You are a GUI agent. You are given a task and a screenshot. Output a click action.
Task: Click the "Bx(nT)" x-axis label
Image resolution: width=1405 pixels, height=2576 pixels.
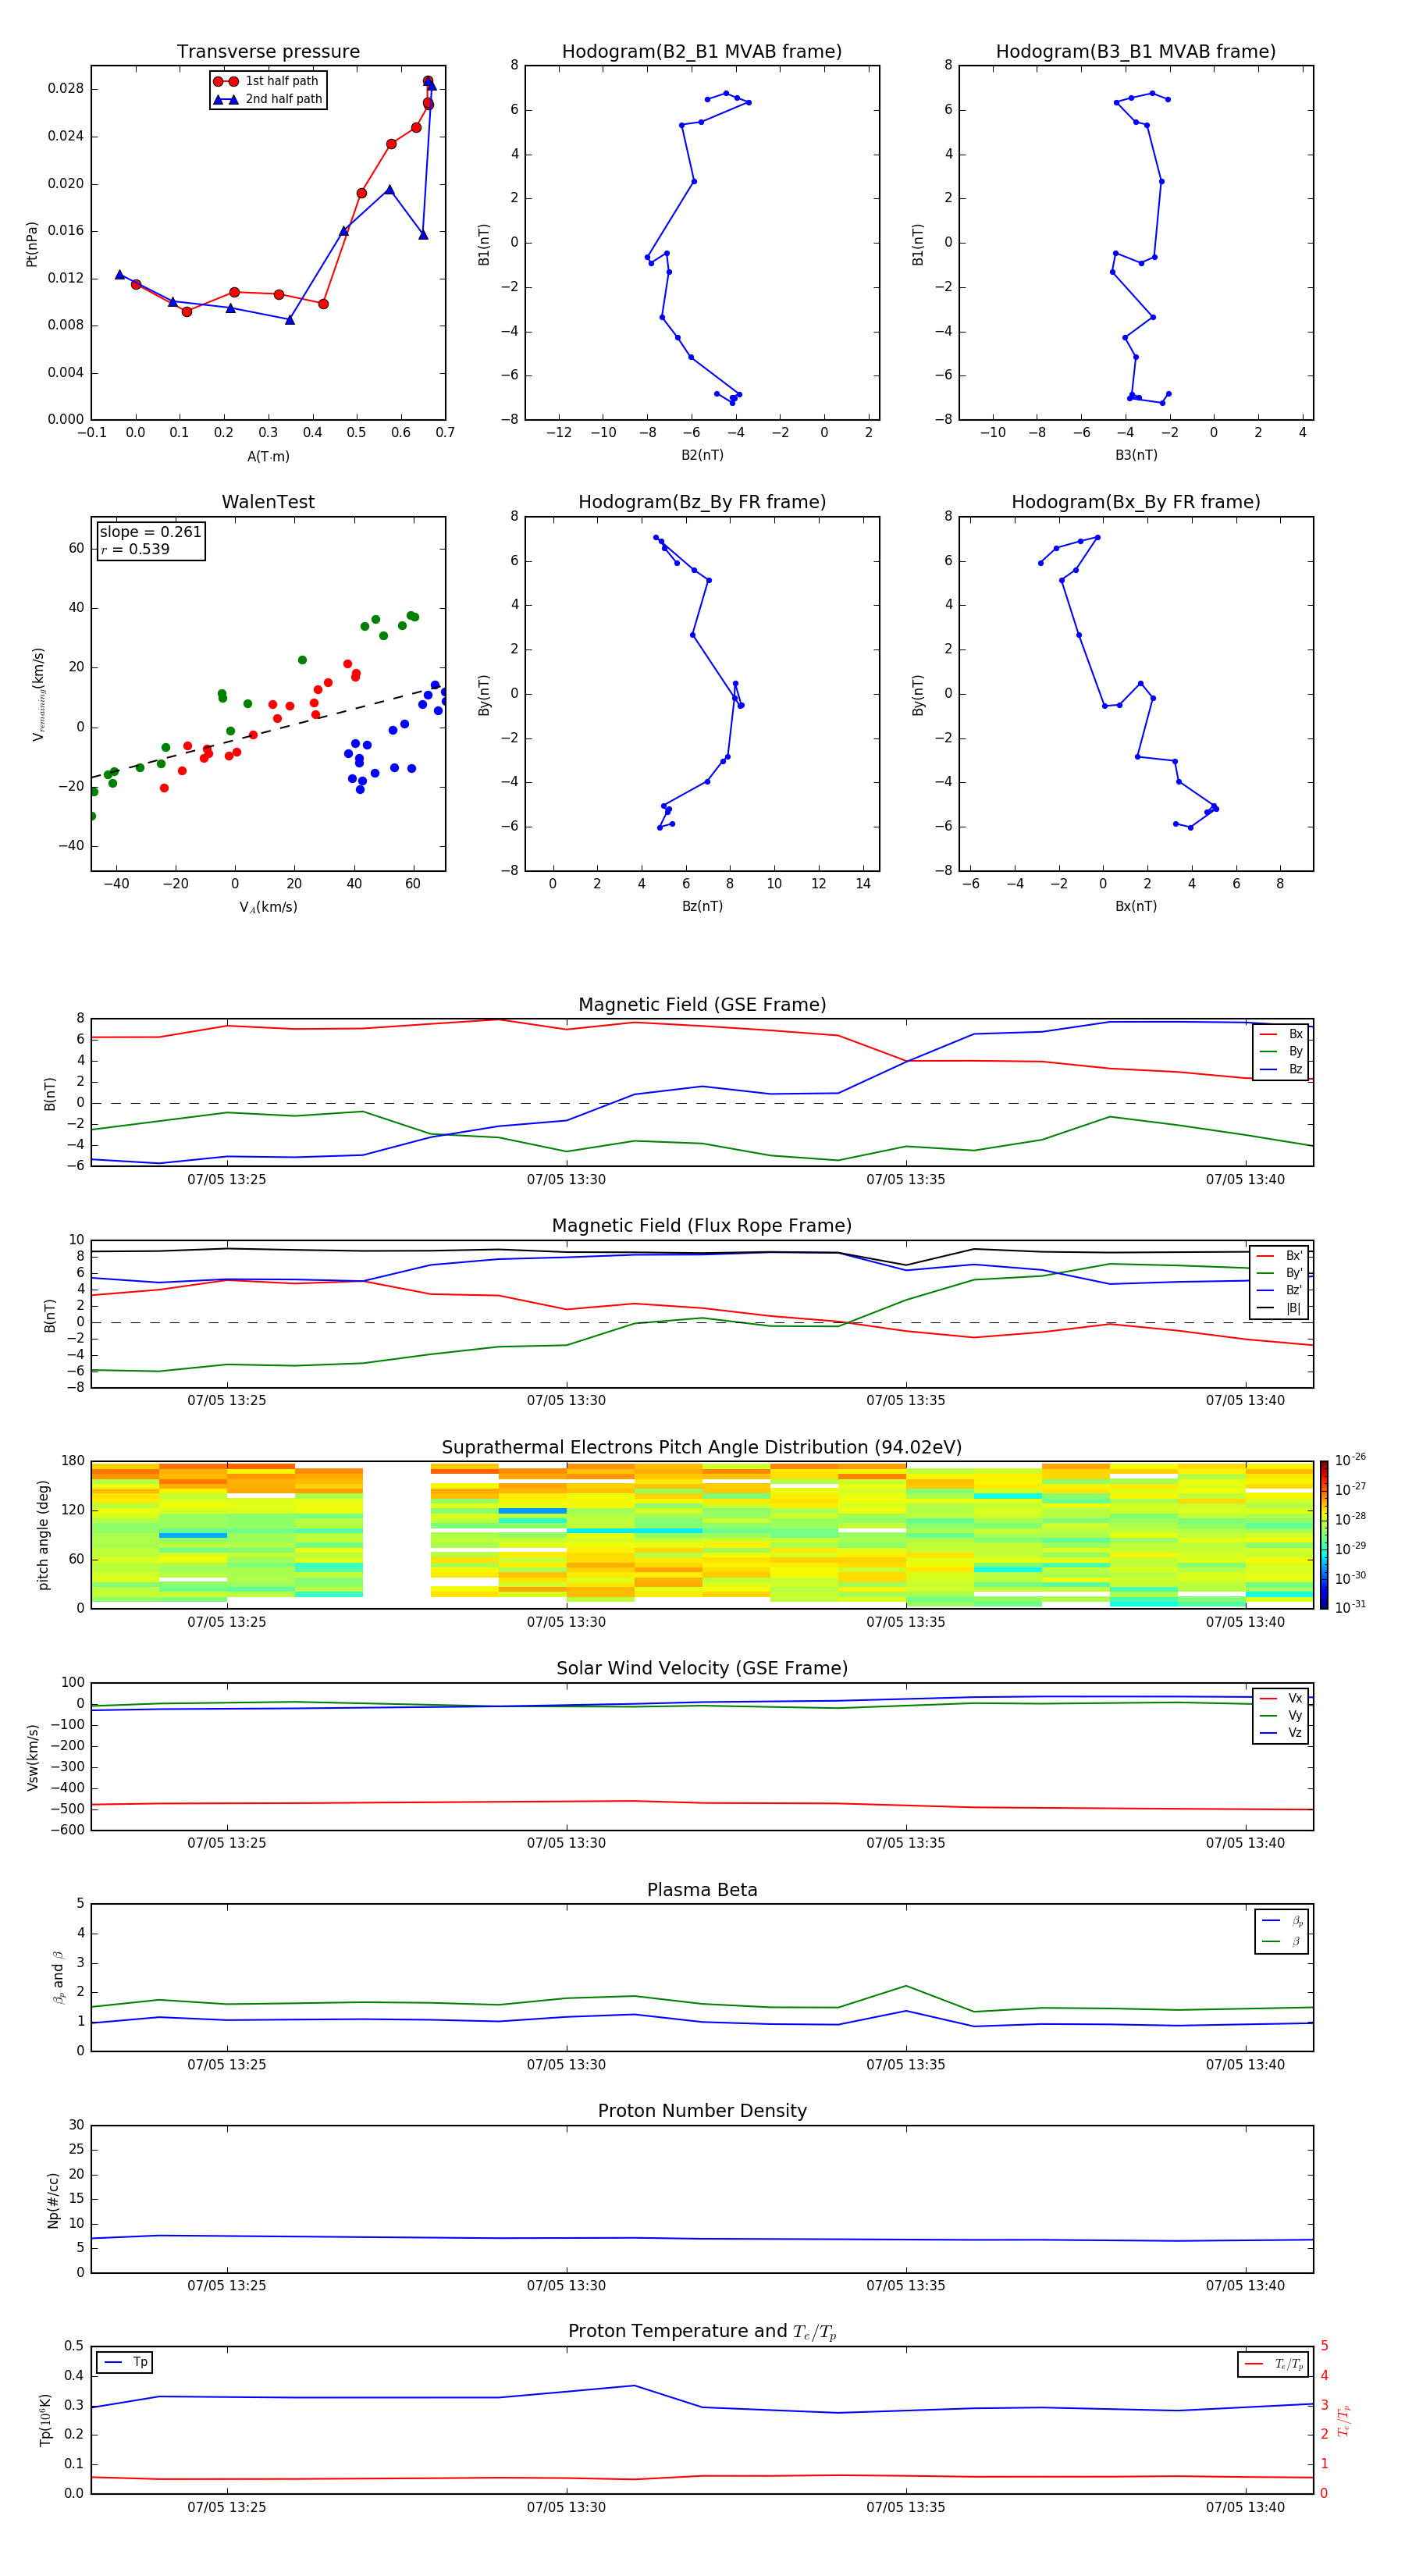click(x=1136, y=906)
